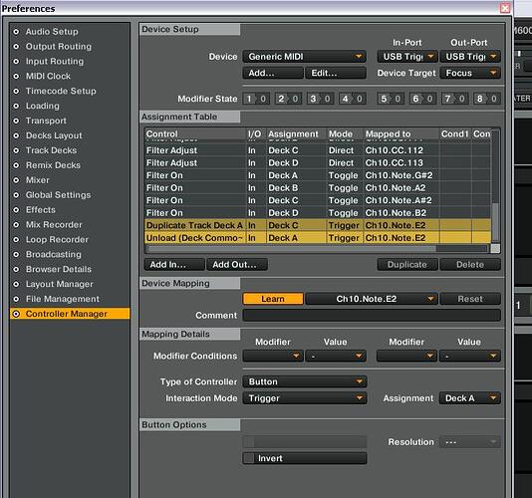Viewport: 532px width, 498px height.
Task: Open the Ch10.Note.E2 mapping dropdown
Action: (372, 299)
